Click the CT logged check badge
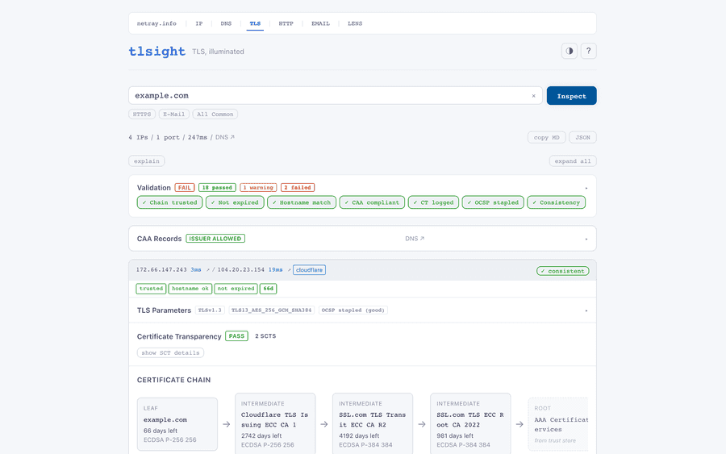 click(x=433, y=202)
